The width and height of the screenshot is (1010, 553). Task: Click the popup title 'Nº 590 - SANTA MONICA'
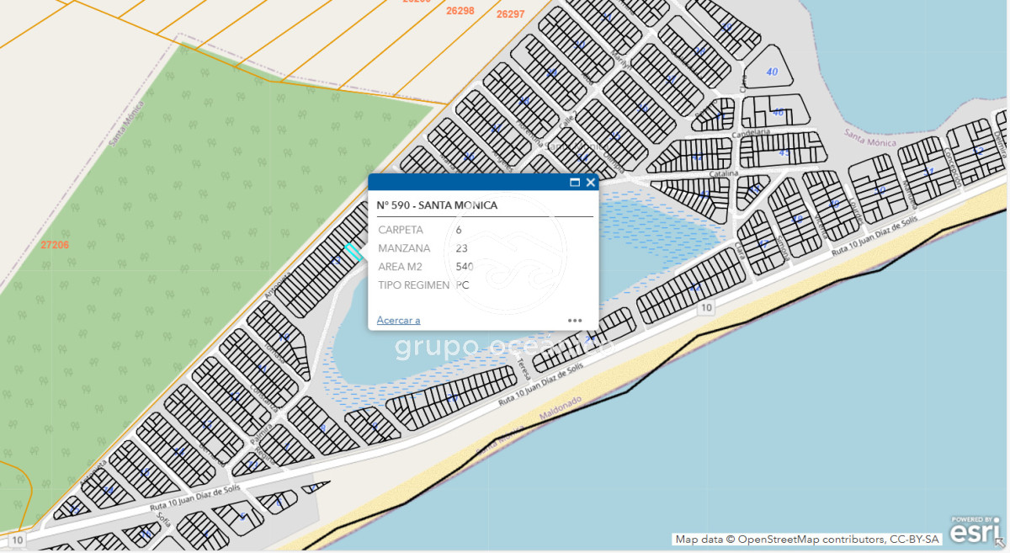[x=436, y=205]
